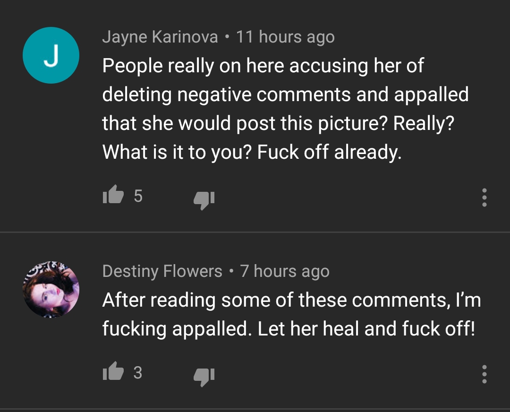Click the like count 3
The width and height of the screenshot is (510, 412).
[x=138, y=373]
